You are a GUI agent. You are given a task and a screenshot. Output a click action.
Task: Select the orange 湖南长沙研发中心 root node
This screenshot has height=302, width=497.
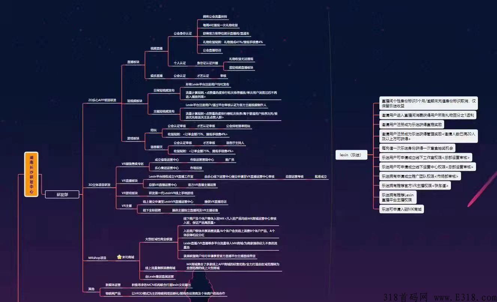click(x=31, y=174)
